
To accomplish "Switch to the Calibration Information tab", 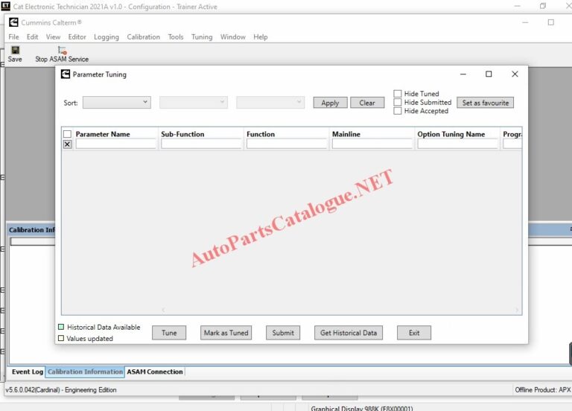I will [x=85, y=372].
